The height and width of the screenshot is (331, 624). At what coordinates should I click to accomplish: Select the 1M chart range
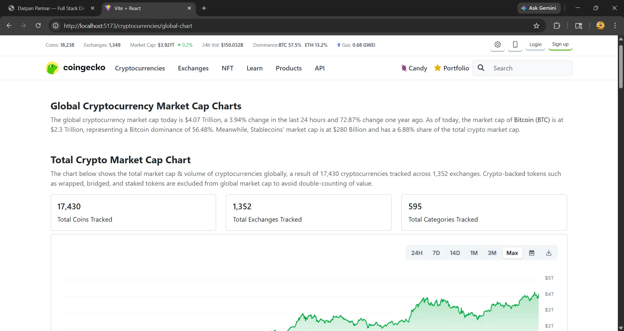(474, 253)
